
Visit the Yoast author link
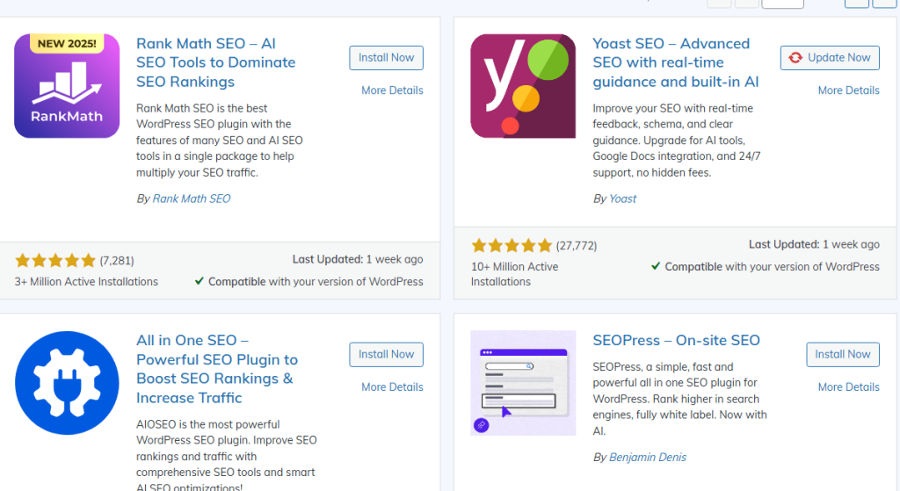point(622,199)
